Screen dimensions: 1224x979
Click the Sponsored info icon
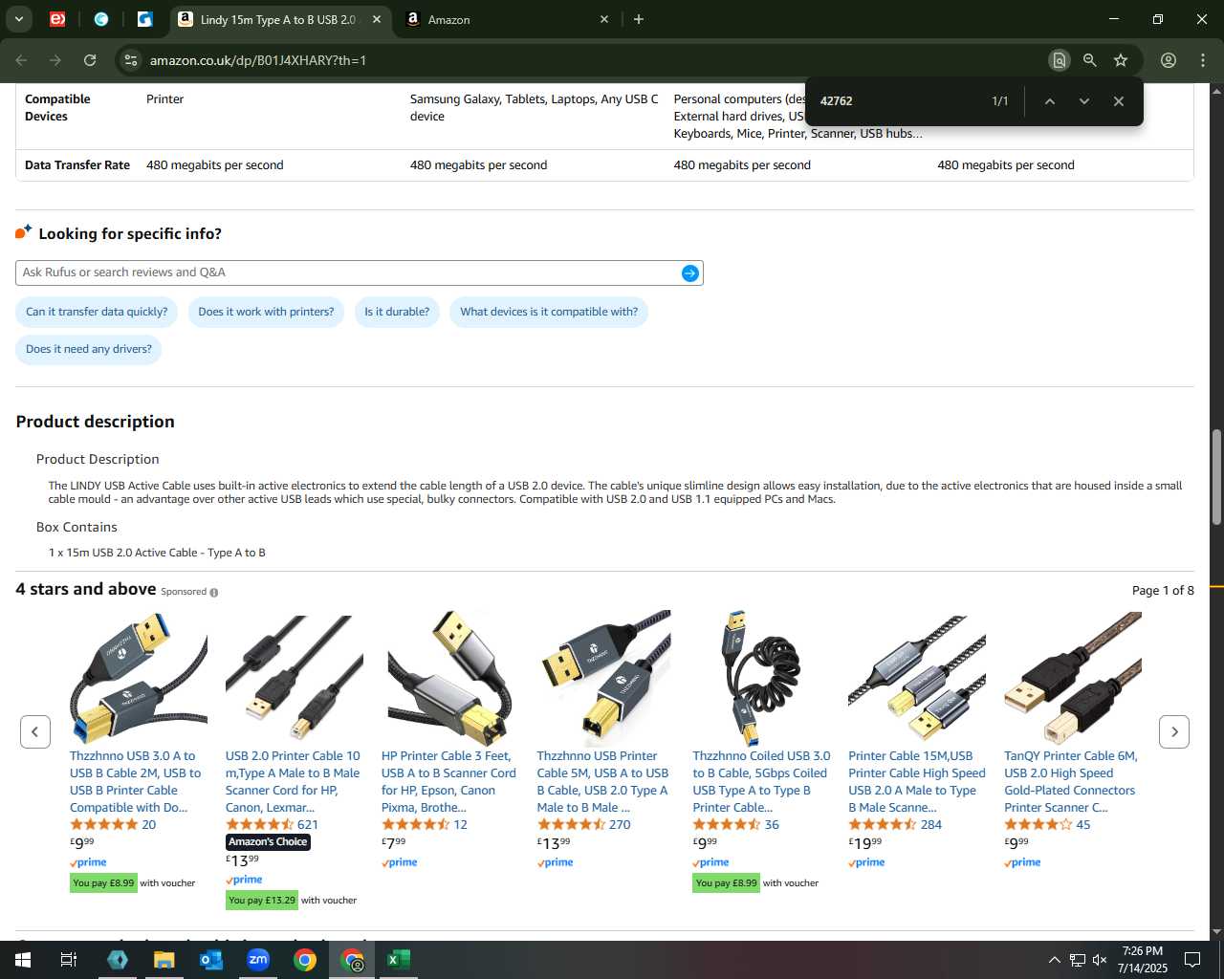[x=214, y=593]
